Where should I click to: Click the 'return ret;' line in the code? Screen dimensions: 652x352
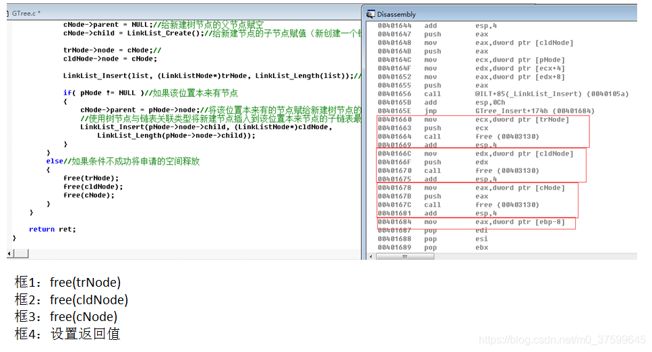[53, 229]
